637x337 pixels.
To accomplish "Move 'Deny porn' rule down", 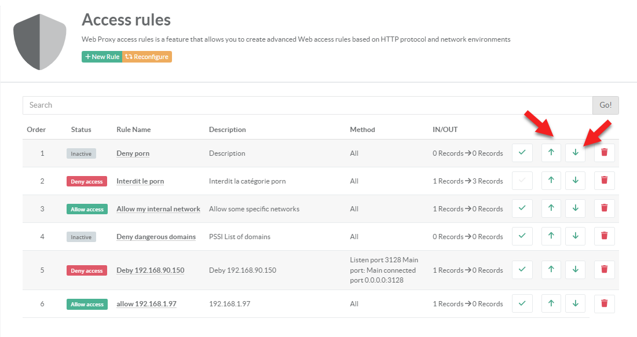I will [575, 153].
